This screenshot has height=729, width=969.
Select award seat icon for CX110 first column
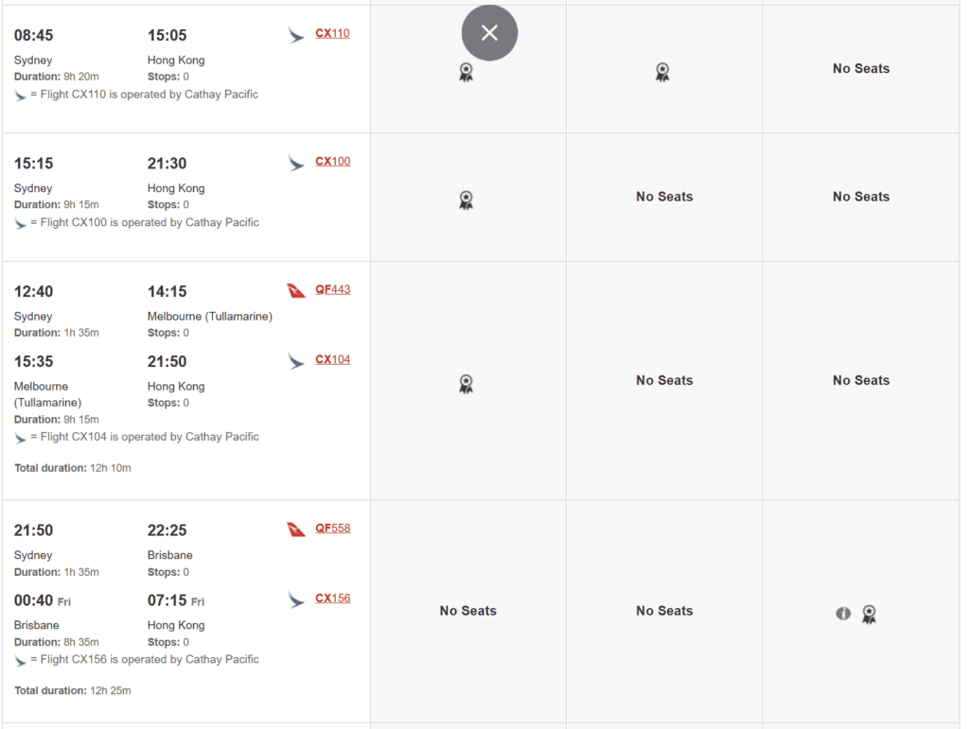tap(466, 72)
